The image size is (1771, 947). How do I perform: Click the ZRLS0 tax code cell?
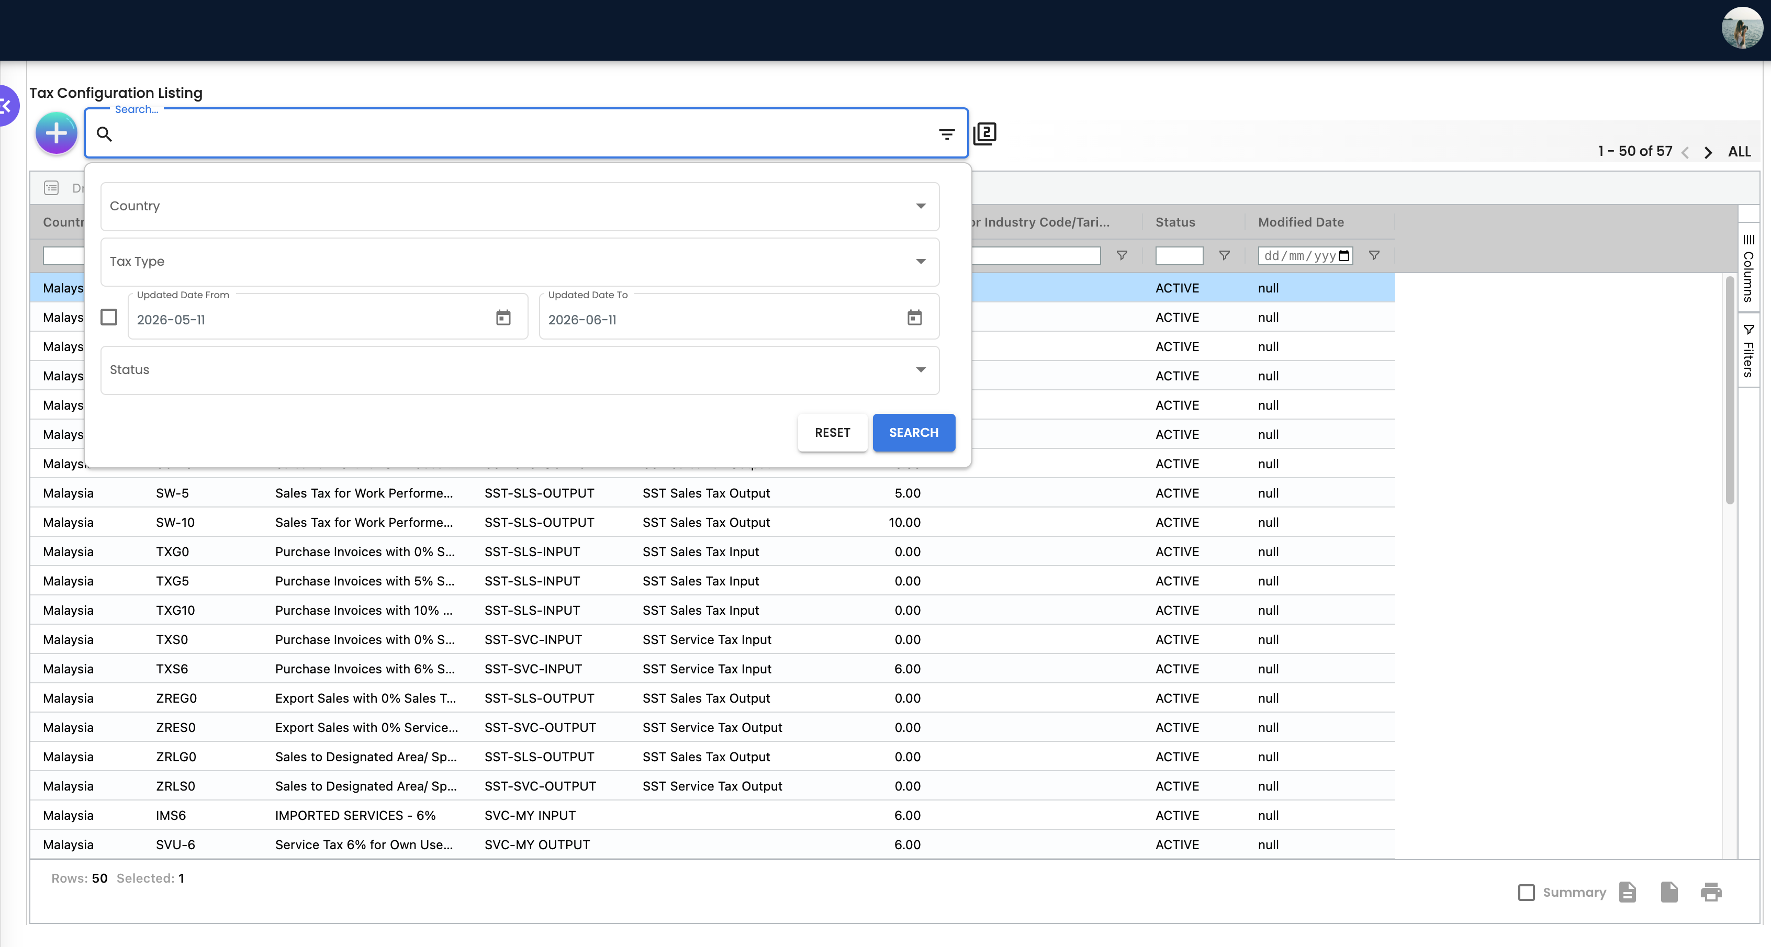pyautogui.click(x=175, y=786)
